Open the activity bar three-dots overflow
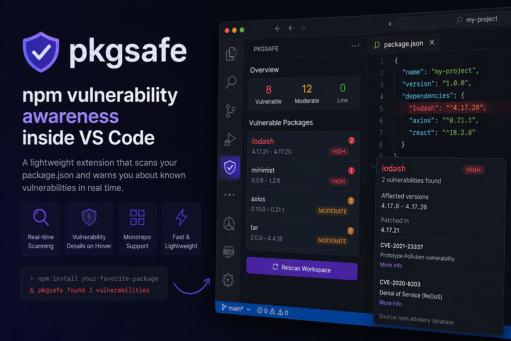 [x=230, y=195]
